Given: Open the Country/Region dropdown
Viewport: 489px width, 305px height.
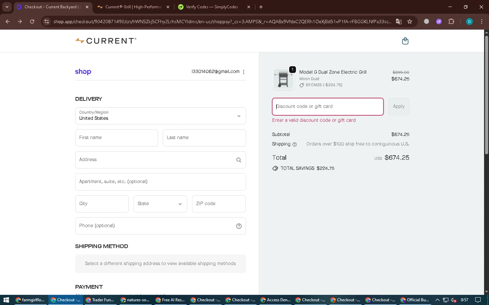Looking at the screenshot, I should tap(160, 116).
